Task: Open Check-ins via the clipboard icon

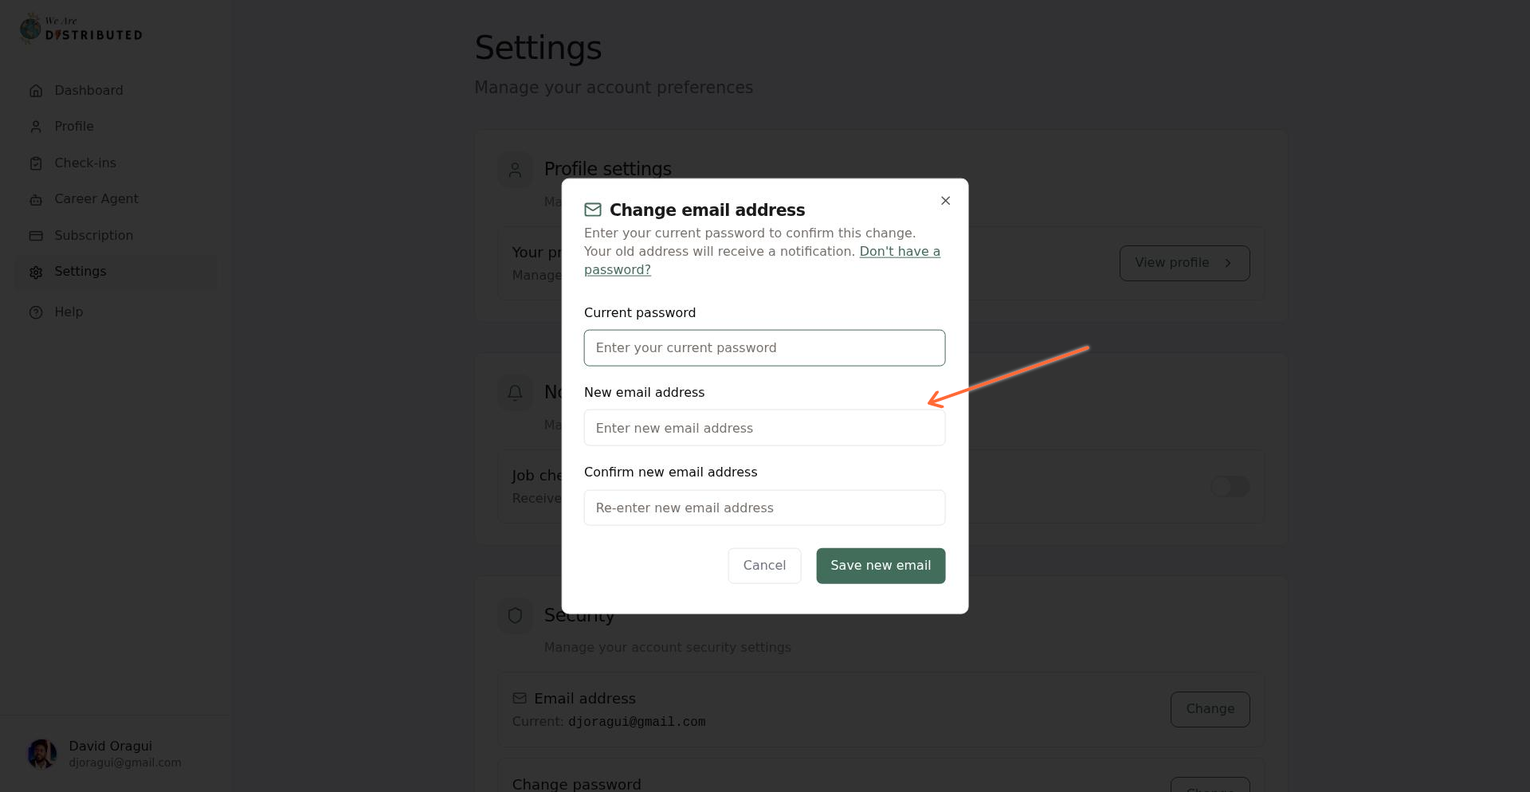Action: pyautogui.click(x=36, y=163)
